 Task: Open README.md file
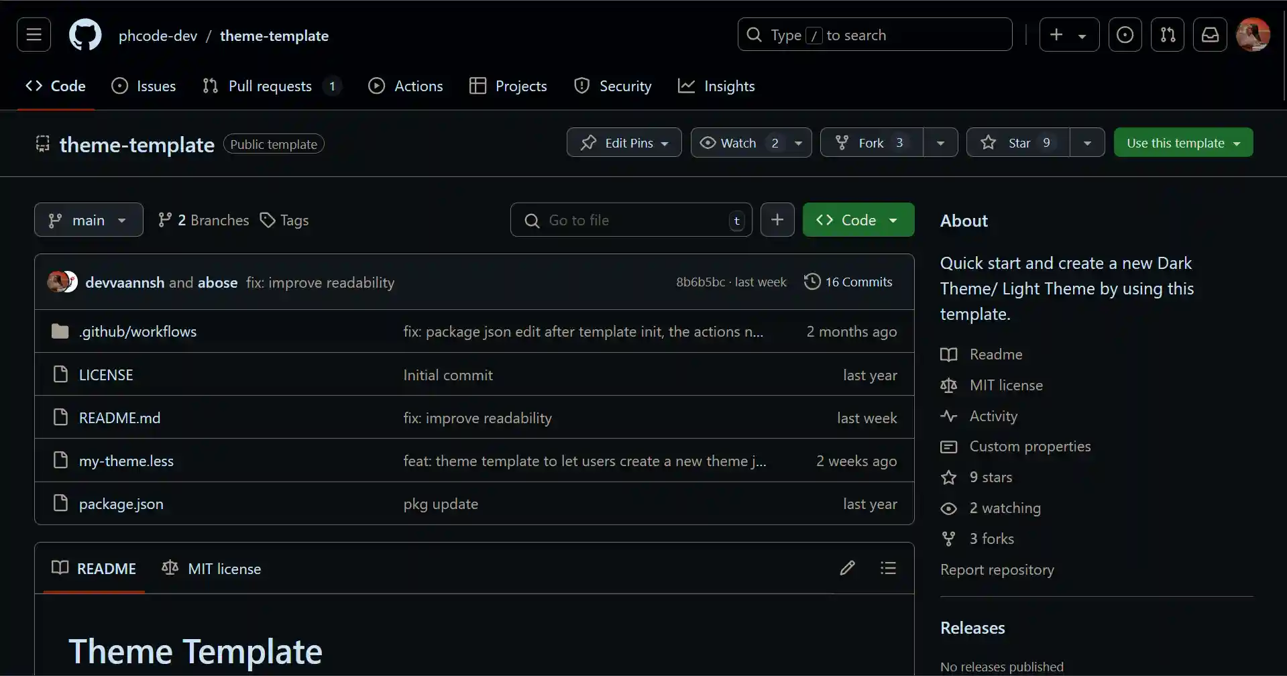tap(119, 418)
